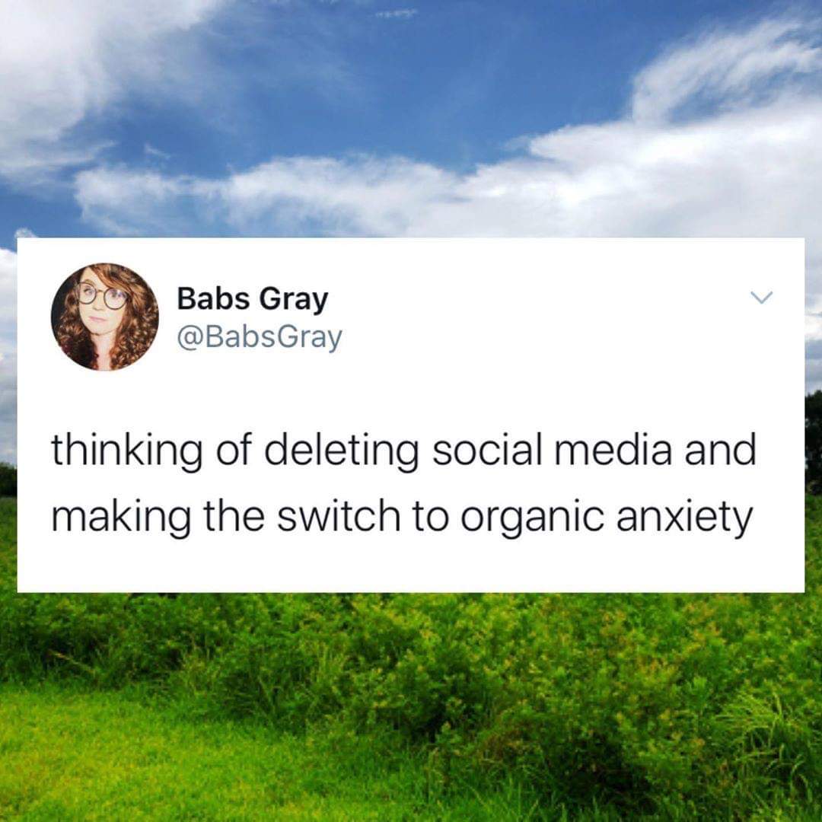
Task: Click the word "organic" in the tweet
Action: pos(532,517)
